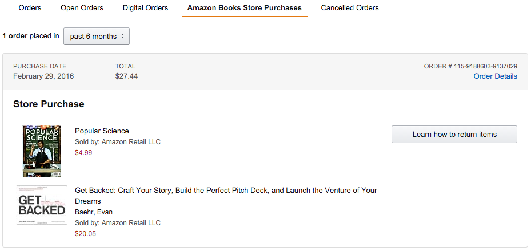Open the Popular Science product title
Viewport: 531px width, 251px height.
pyautogui.click(x=102, y=131)
